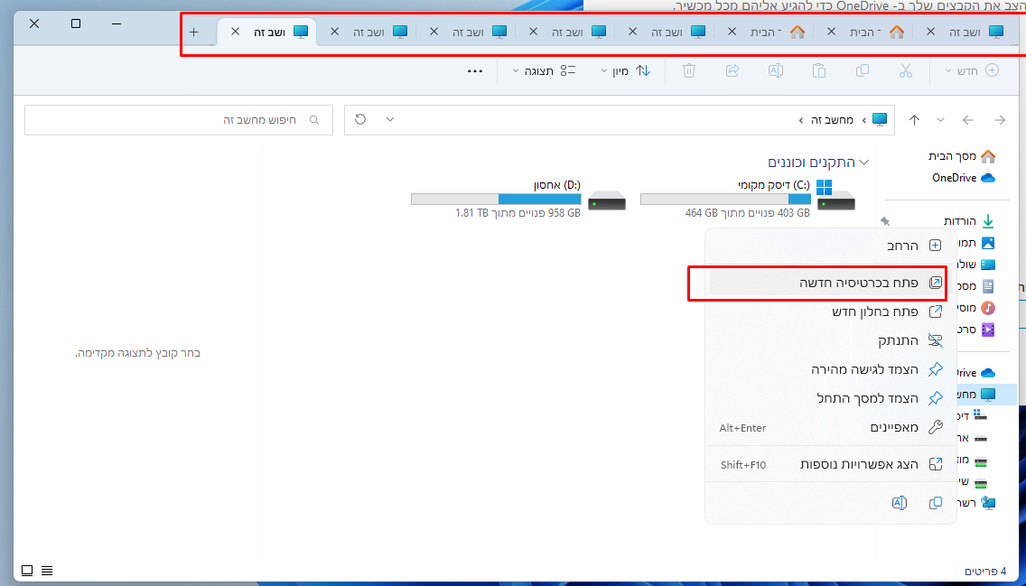Click the בחר קובץ לתצוגה מקדימה text
The width and height of the screenshot is (1026, 586).
point(137,353)
